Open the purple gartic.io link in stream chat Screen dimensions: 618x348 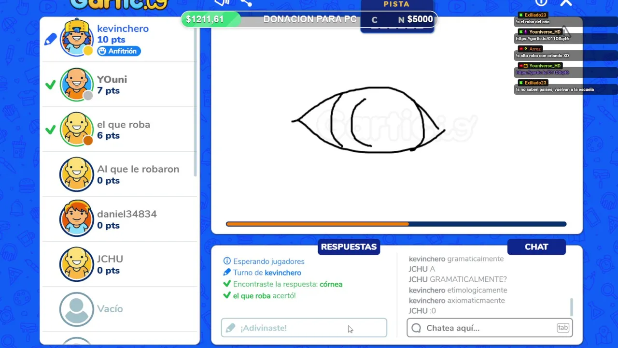tap(542, 72)
